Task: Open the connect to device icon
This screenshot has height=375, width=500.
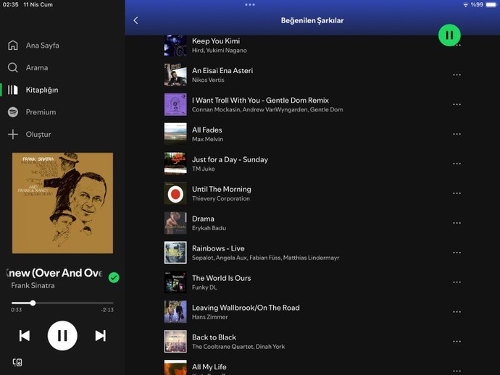Action: [17, 362]
